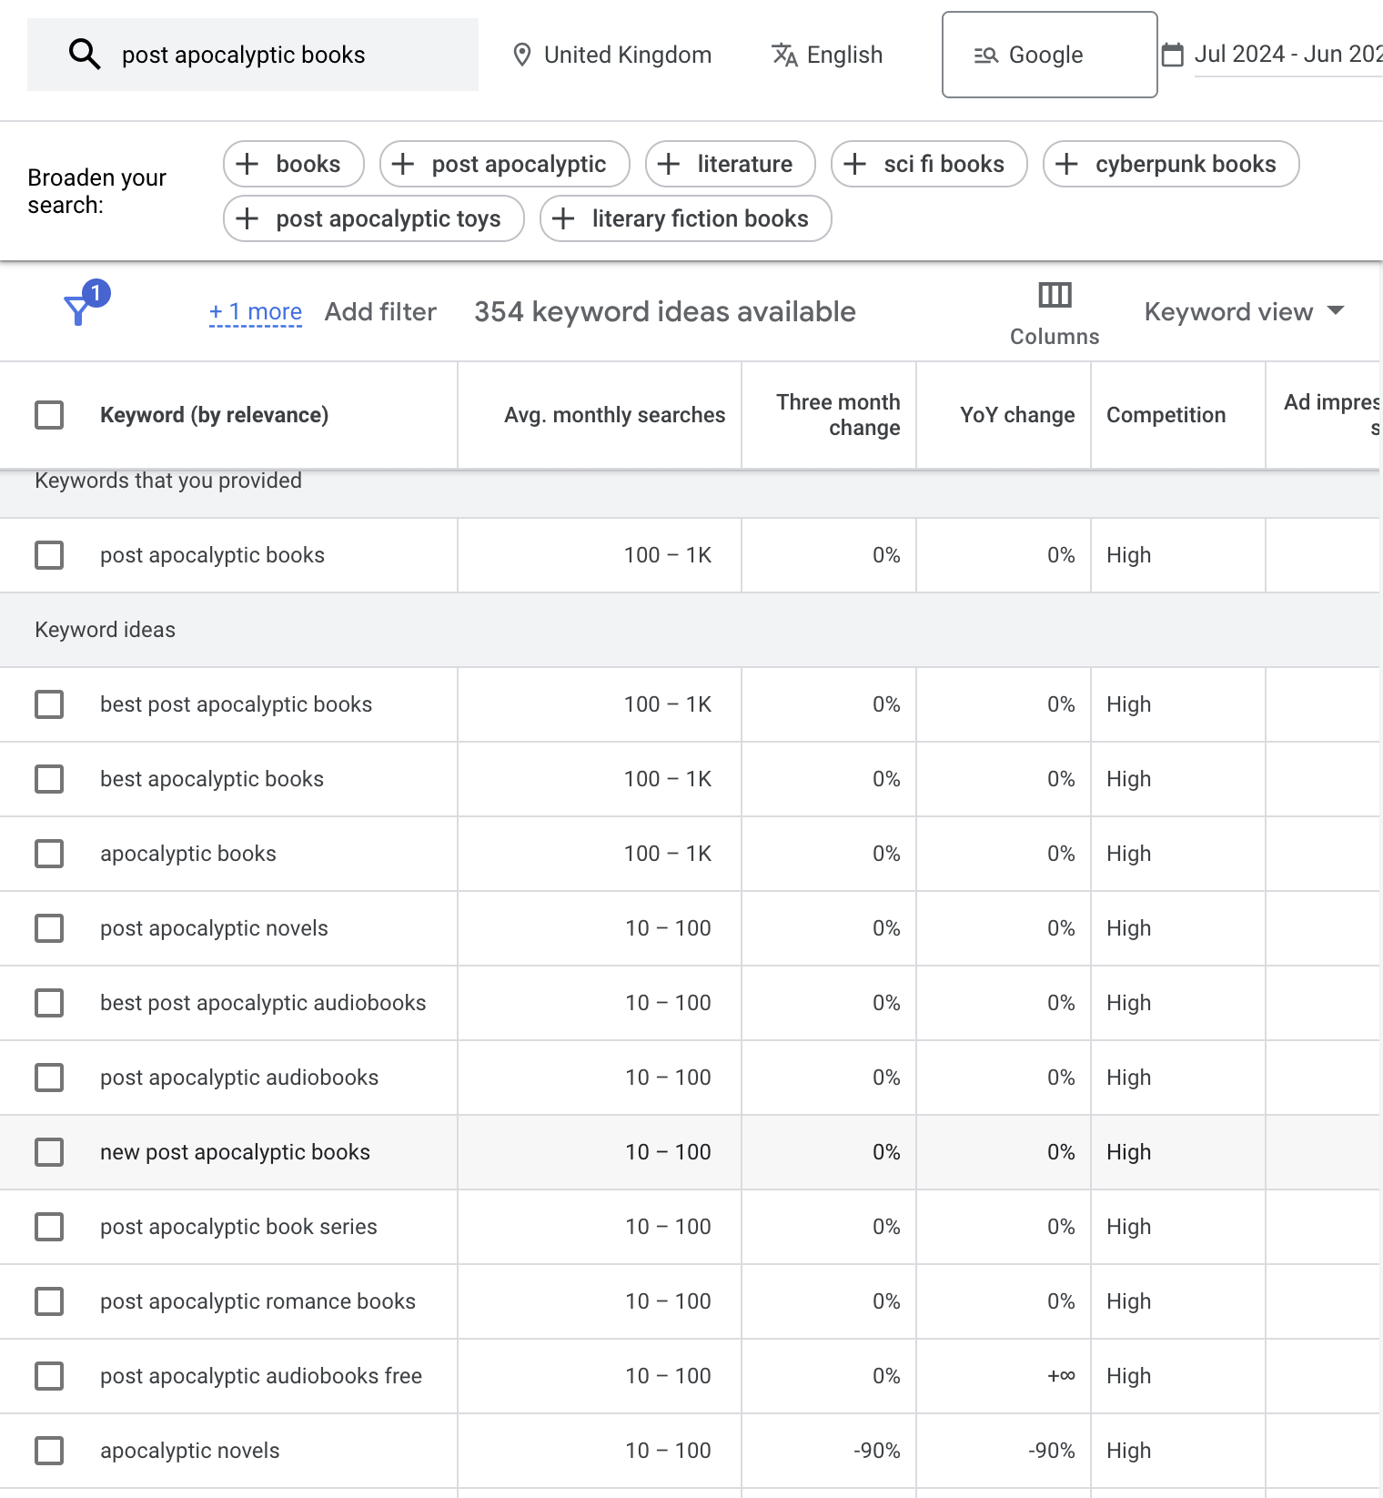Sort by Competition column header
This screenshot has width=1383, height=1498.
tap(1166, 415)
